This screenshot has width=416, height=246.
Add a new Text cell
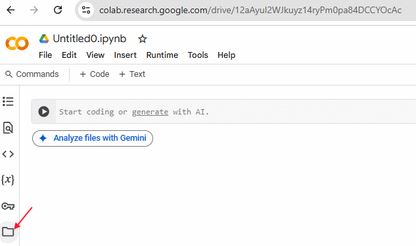click(132, 74)
